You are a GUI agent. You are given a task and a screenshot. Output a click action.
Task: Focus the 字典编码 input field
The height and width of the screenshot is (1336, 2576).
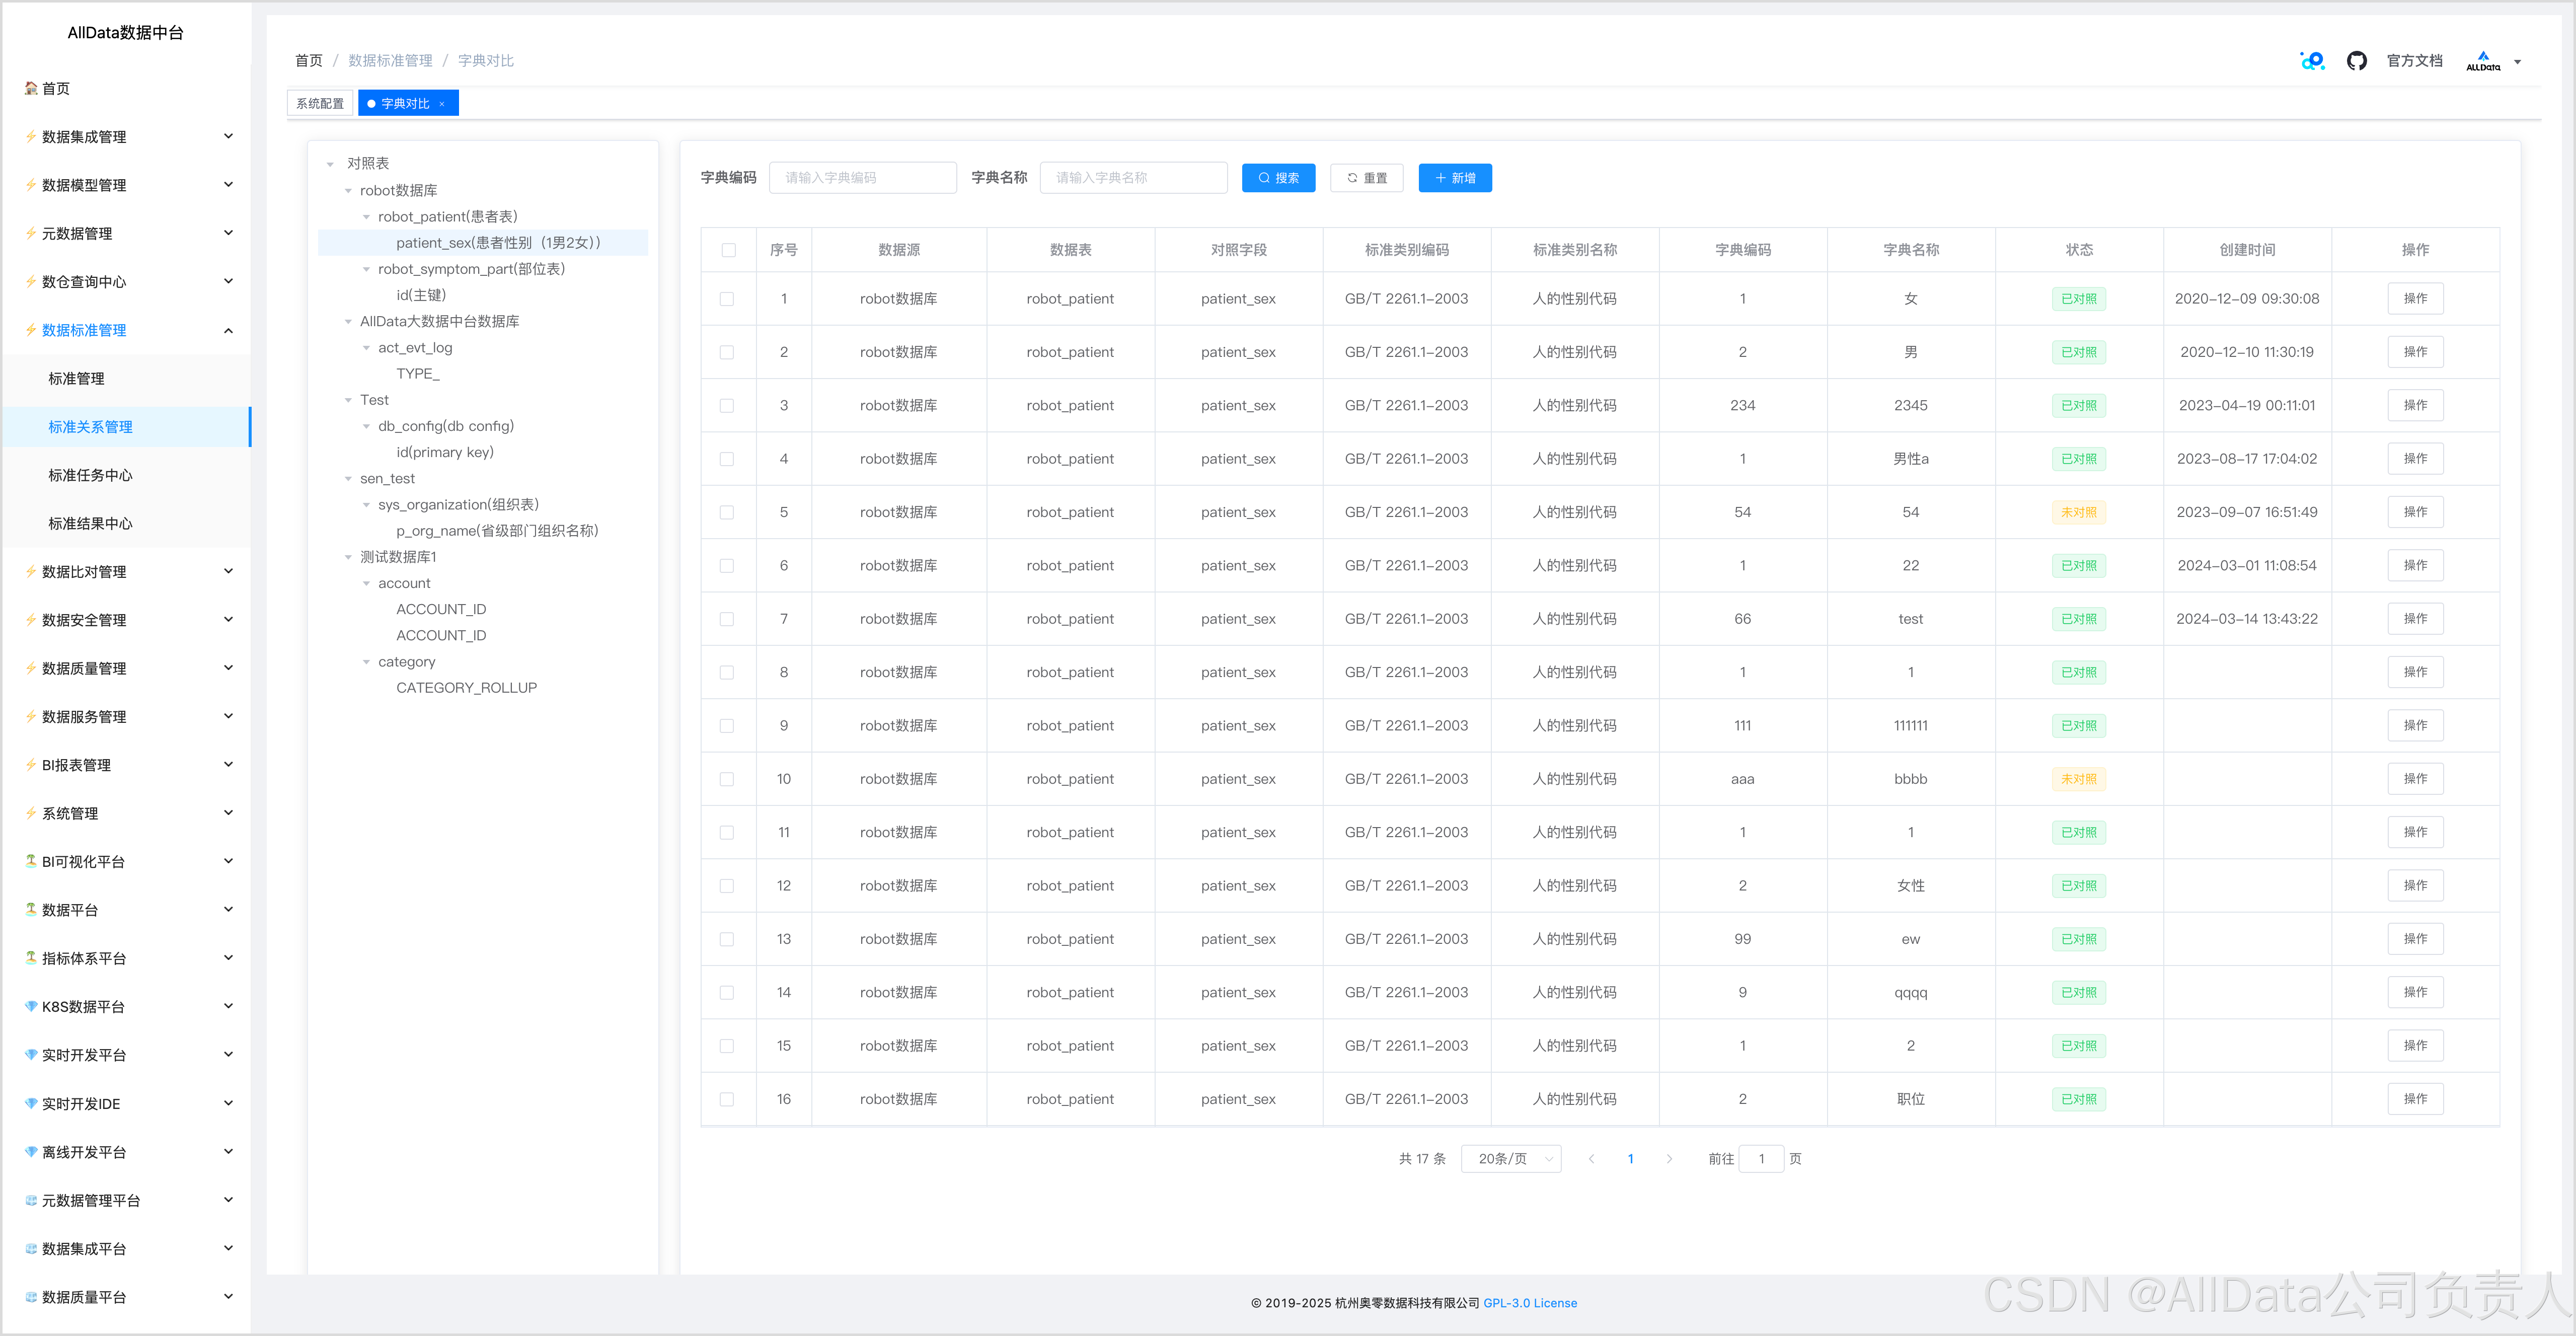pyautogui.click(x=863, y=178)
